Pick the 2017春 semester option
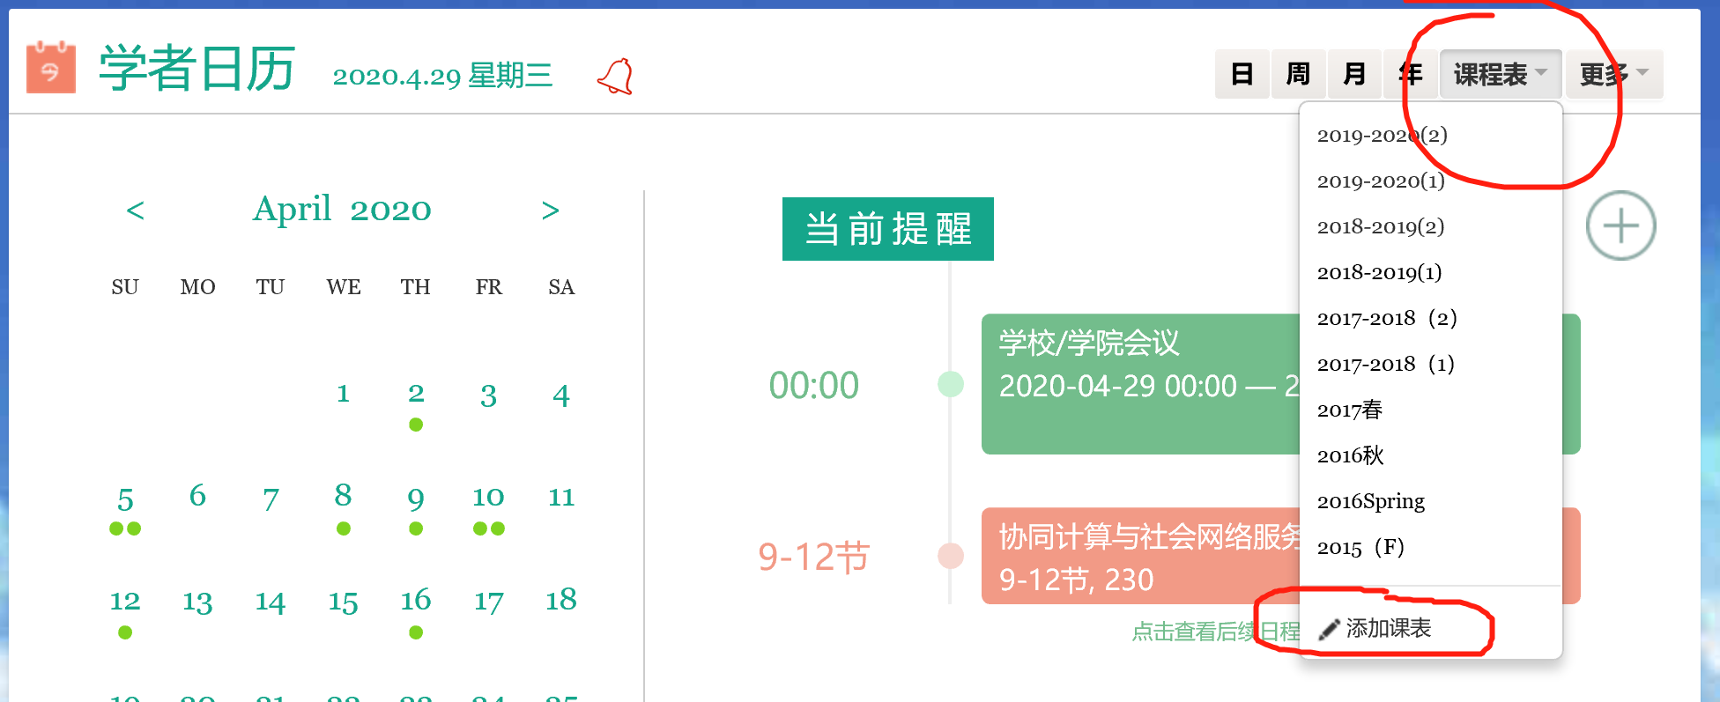The image size is (1720, 702). click(1350, 410)
